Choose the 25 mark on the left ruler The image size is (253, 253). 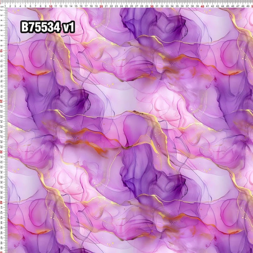2,126
